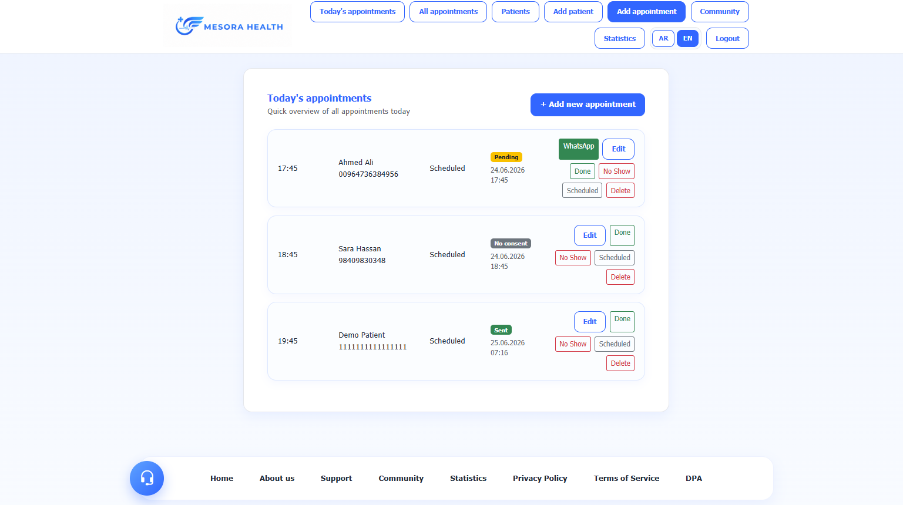Log out with the Logout button

(727, 38)
